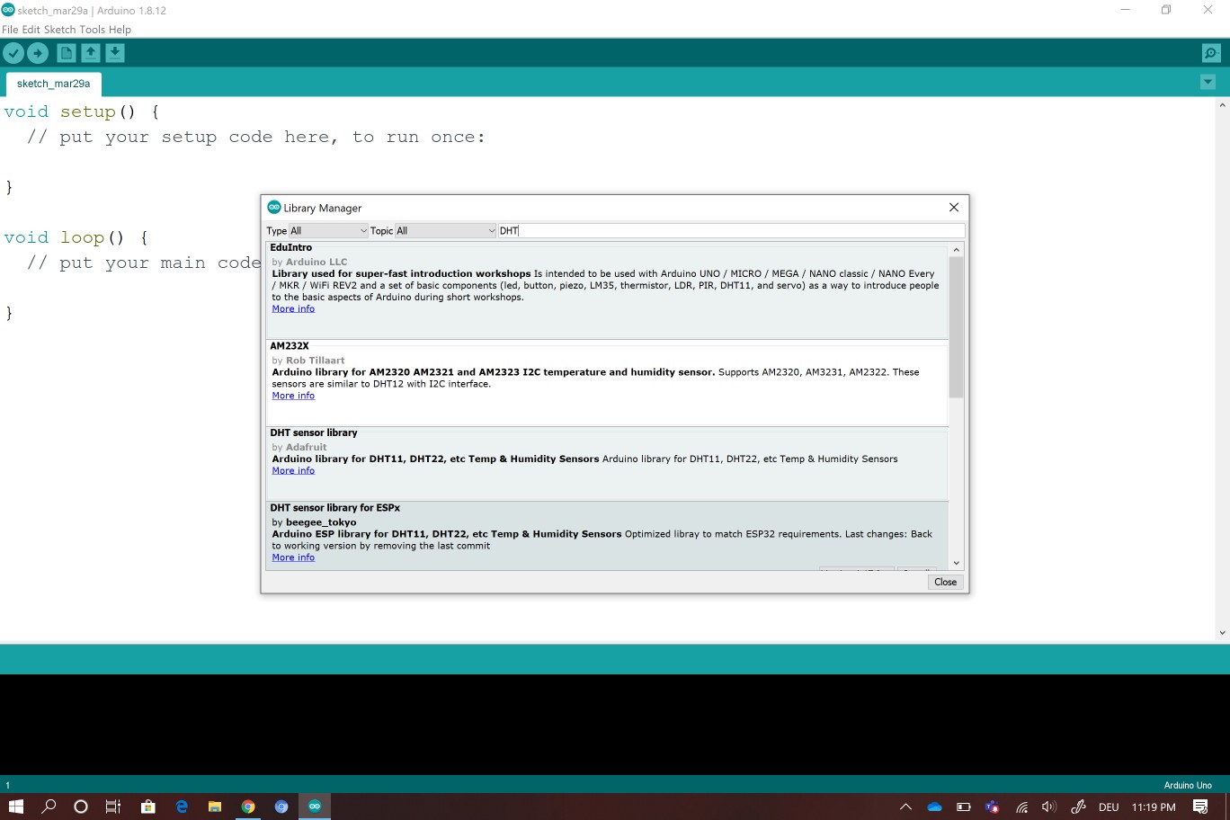This screenshot has width=1230, height=820.
Task: Open Windows Ink Workspace pen icon
Action: [1078, 807]
